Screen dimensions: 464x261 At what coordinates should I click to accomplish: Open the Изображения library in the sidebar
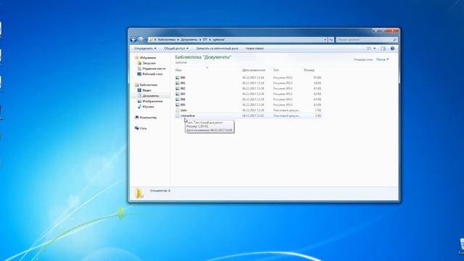[x=152, y=101]
